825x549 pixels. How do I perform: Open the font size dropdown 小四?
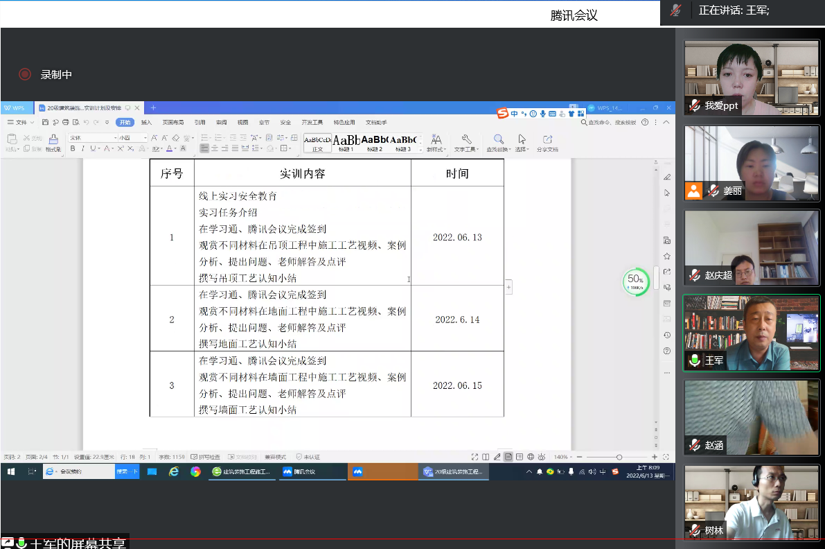(x=133, y=138)
